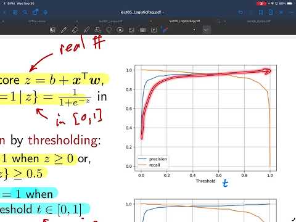Viewport: 296px width, 222px height.
Task: Select the Pen tool
Action: click(x=64, y=30)
